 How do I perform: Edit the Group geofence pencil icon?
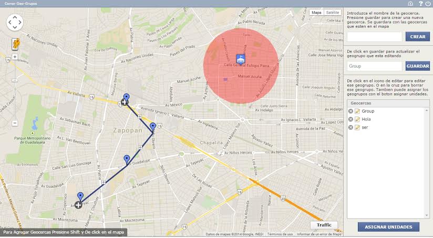(357, 111)
